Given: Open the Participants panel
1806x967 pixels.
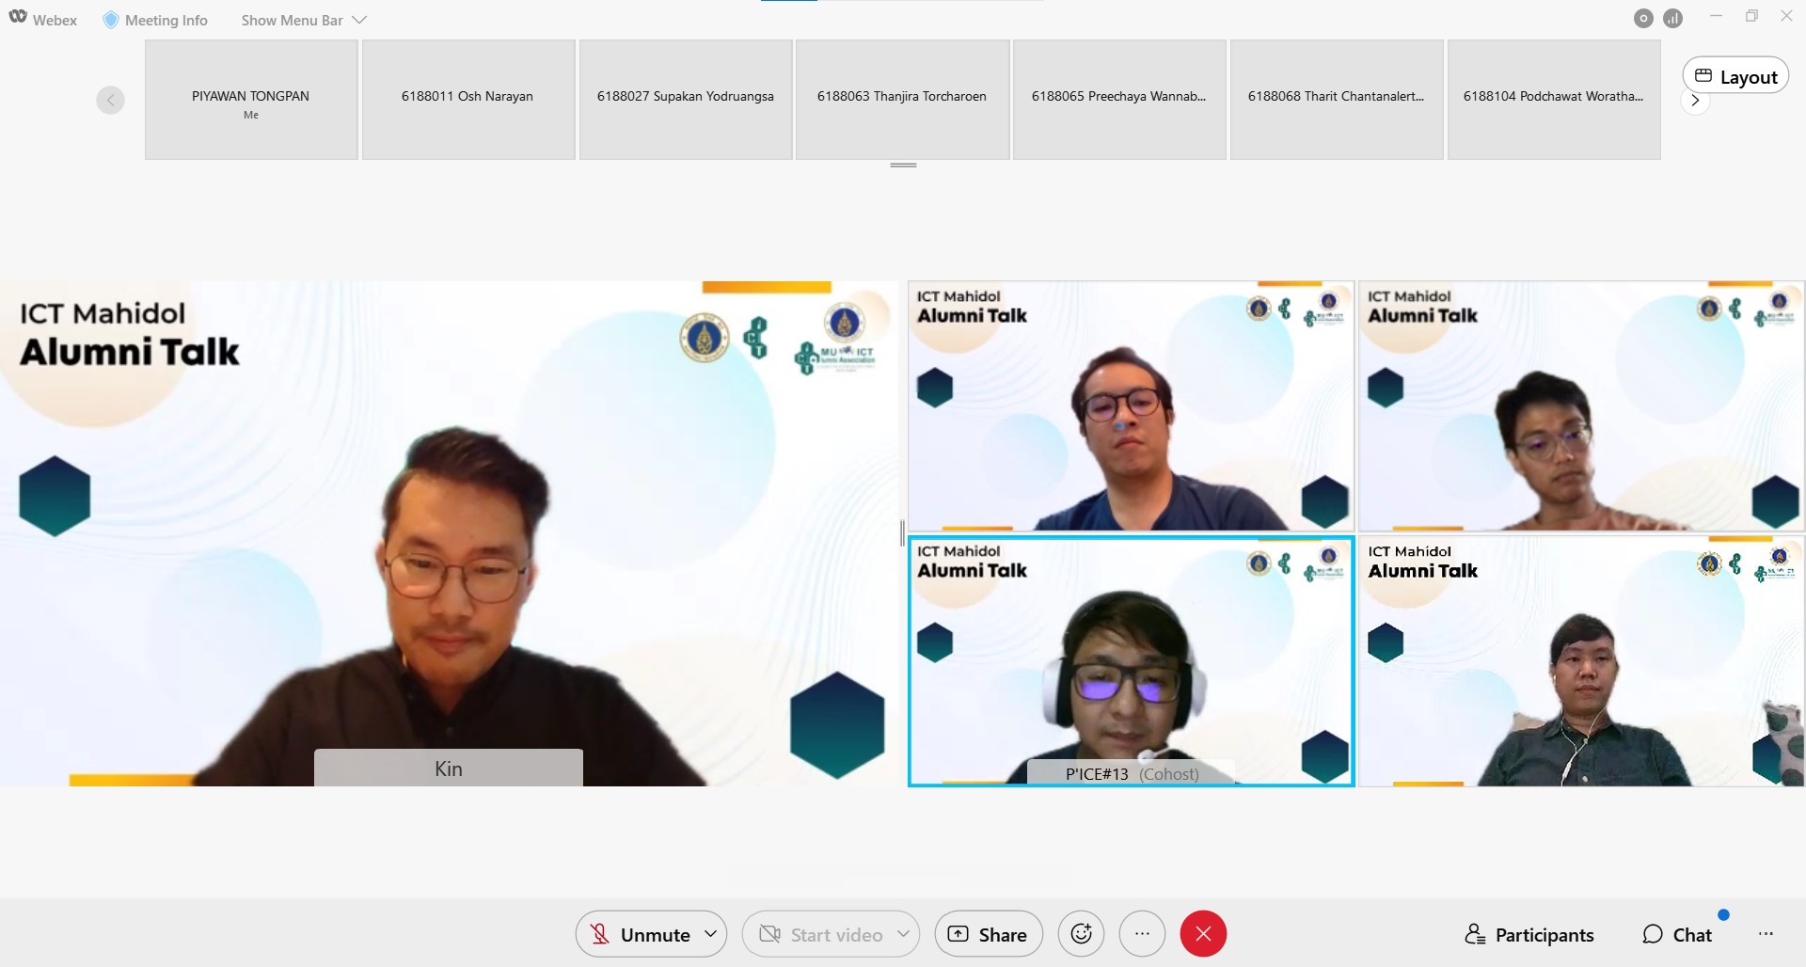Looking at the screenshot, I should [x=1529, y=934].
